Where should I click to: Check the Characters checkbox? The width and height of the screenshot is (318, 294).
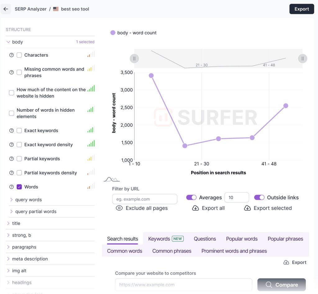click(19, 55)
